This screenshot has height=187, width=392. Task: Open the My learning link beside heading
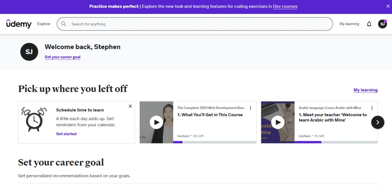tap(366, 90)
